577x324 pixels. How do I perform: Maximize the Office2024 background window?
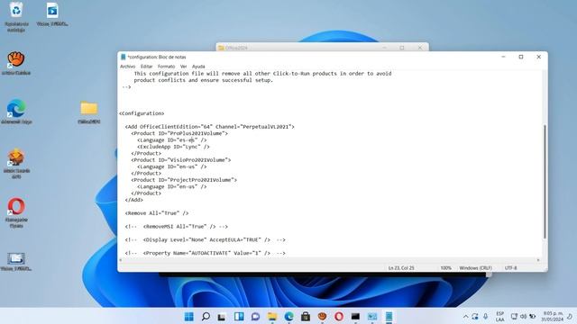tap(402, 48)
